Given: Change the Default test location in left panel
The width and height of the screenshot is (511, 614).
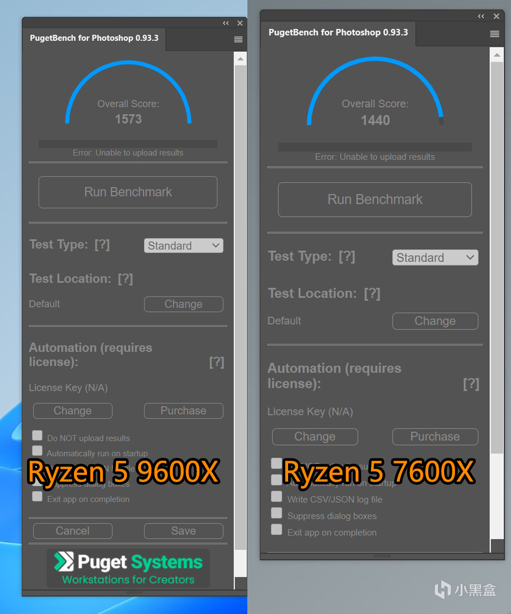Looking at the screenshot, I should 184,304.
